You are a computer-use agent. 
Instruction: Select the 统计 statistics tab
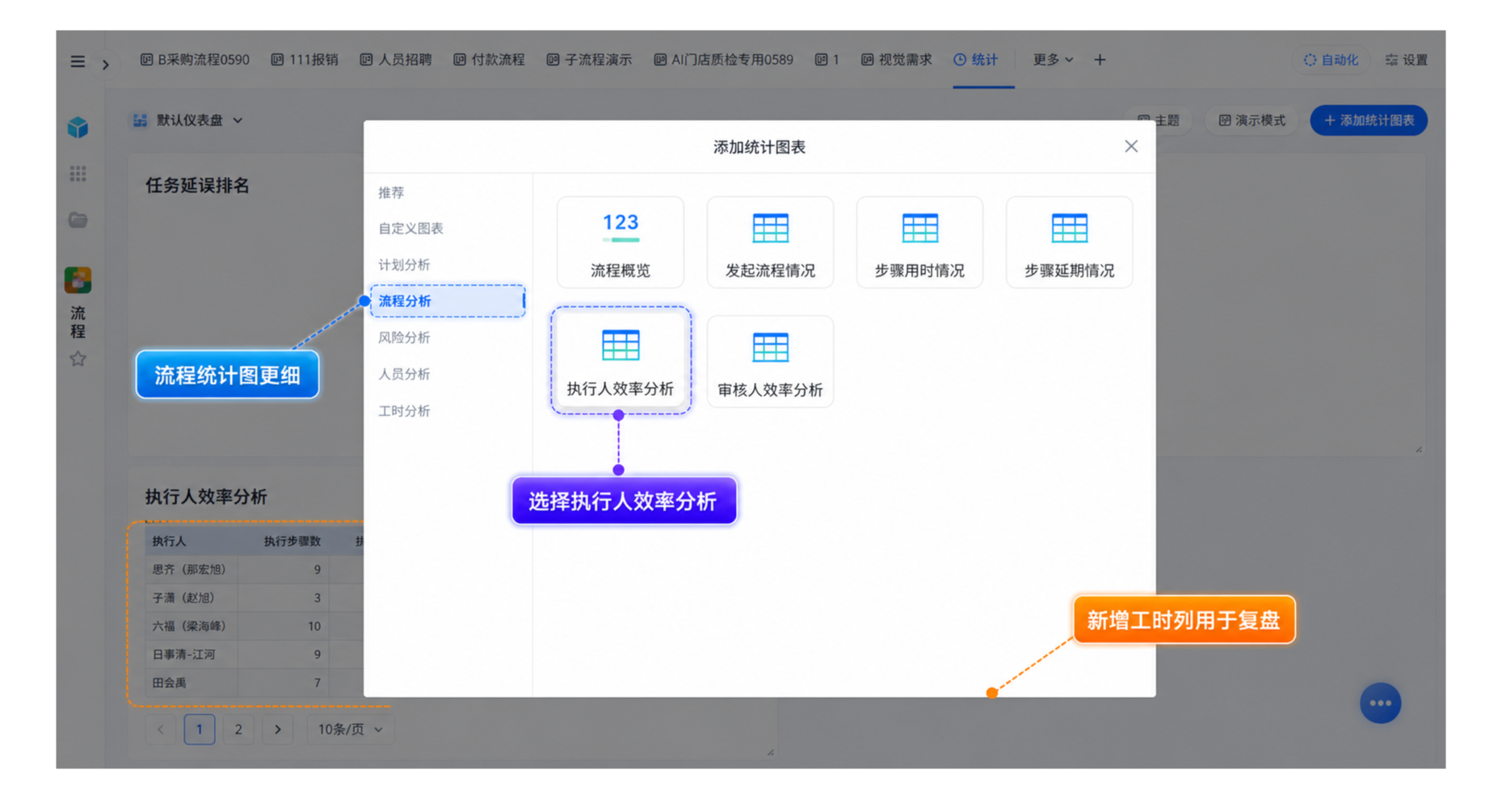tap(975, 60)
